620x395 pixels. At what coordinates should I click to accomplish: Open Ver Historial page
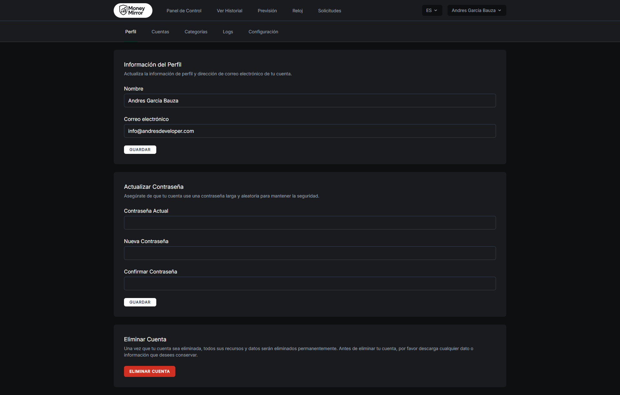pyautogui.click(x=229, y=11)
